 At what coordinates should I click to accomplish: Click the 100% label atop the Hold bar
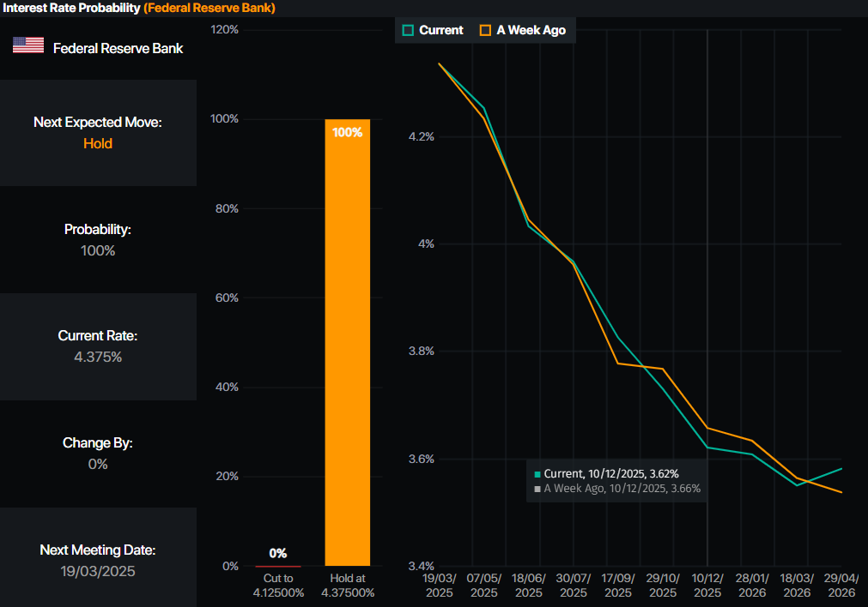coord(347,133)
